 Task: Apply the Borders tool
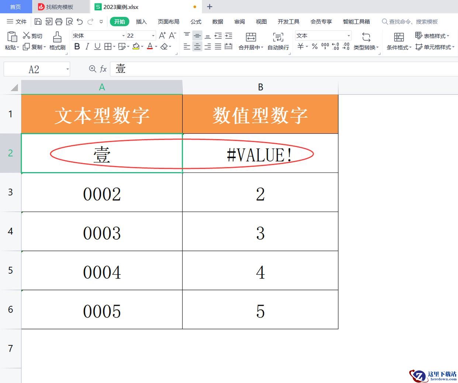click(108, 47)
